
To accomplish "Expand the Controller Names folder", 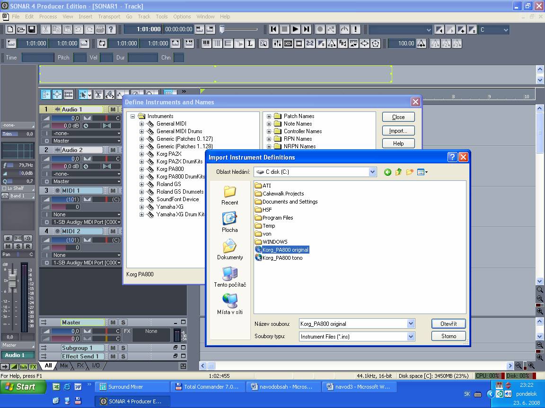I will click(269, 131).
